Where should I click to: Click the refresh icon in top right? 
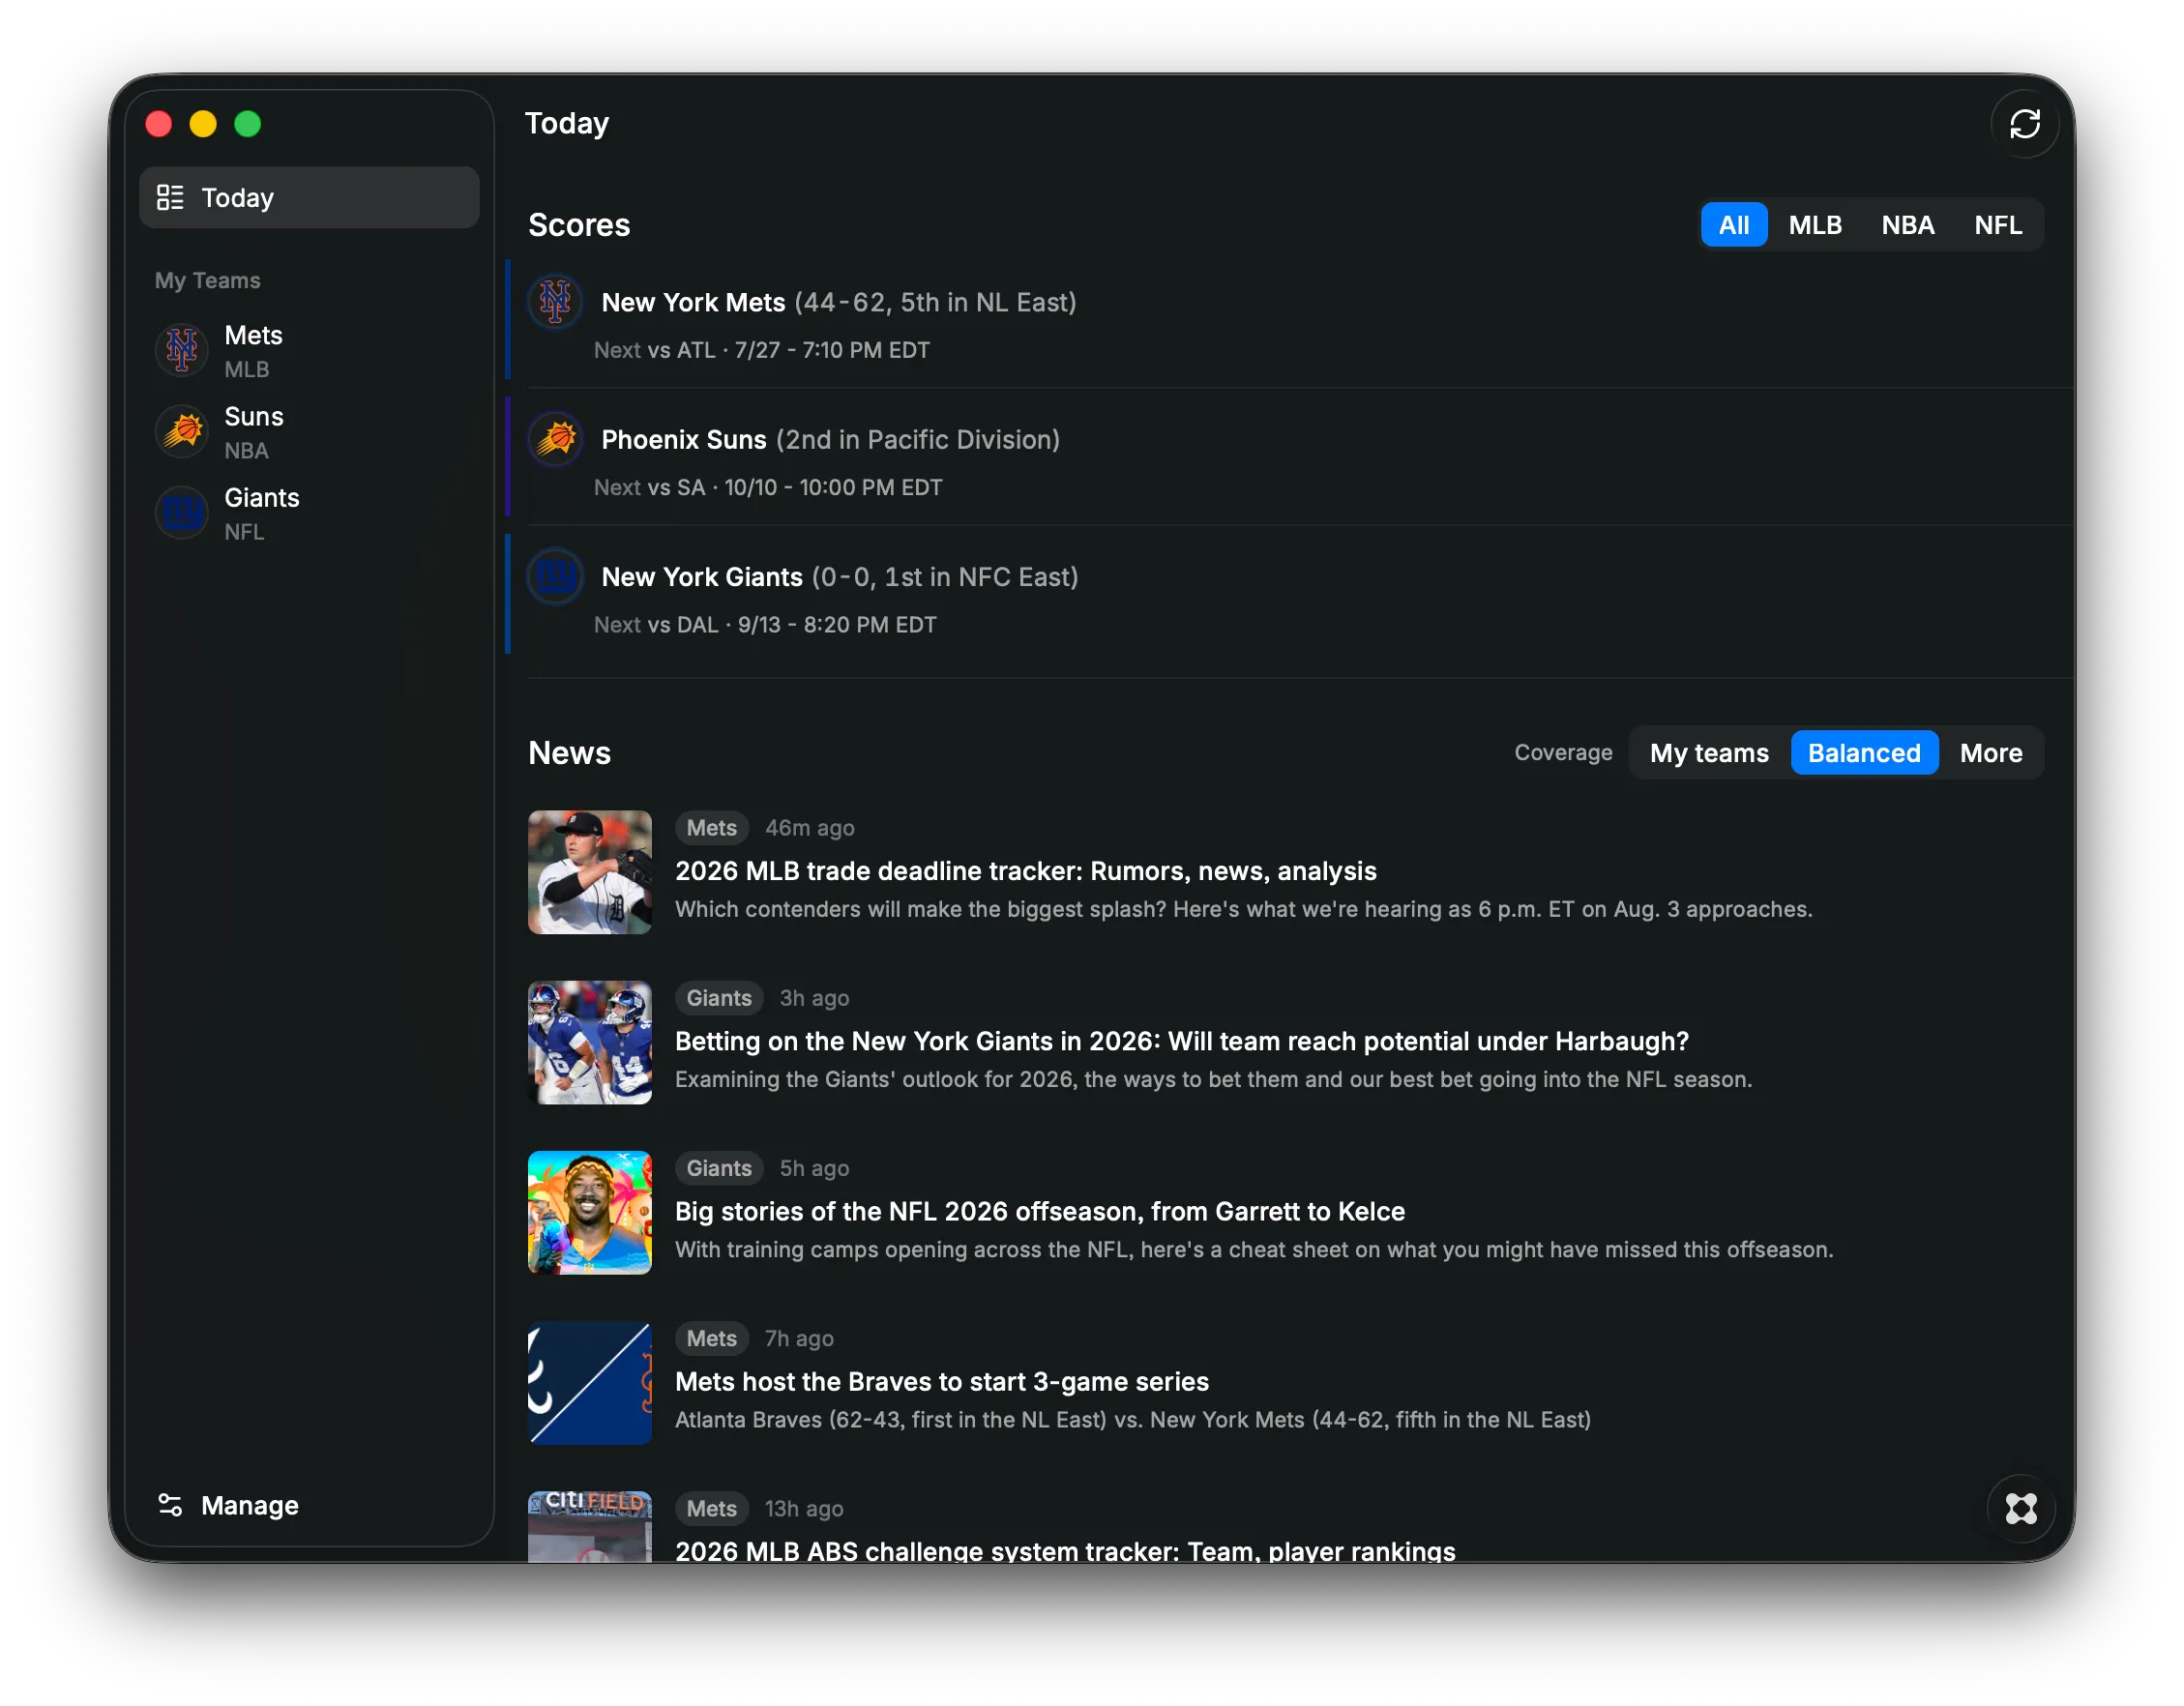tap(2024, 124)
